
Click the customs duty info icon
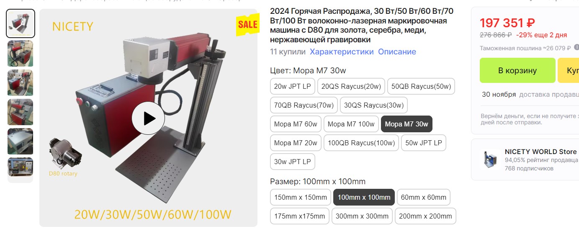pyautogui.click(x=576, y=48)
